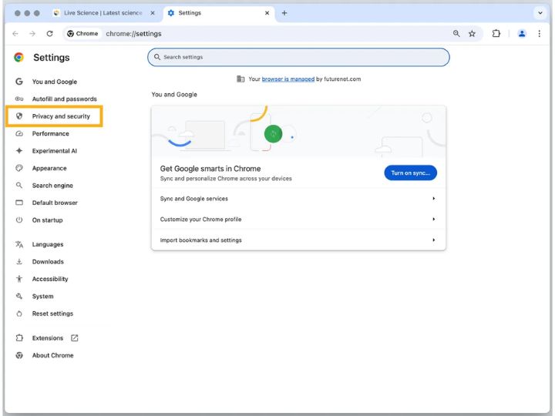Click the palette icon for Appearance
Viewport: 555px width, 416px height.
[19, 168]
